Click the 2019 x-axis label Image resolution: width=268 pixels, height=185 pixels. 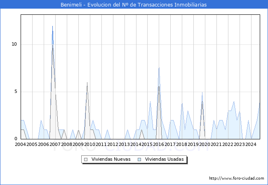click(193, 144)
